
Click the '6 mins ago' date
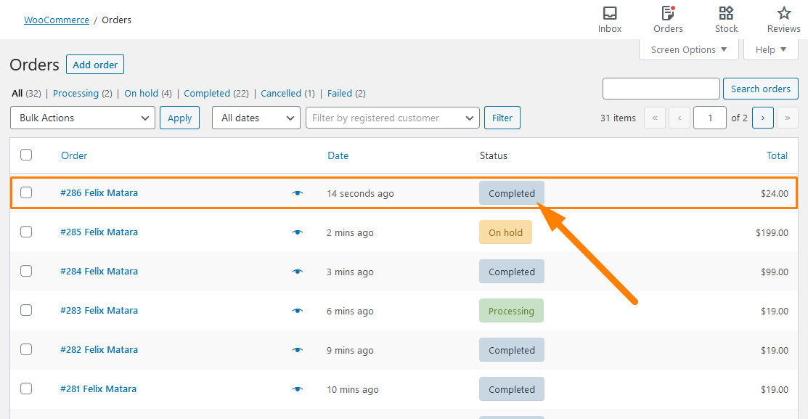[x=350, y=311]
